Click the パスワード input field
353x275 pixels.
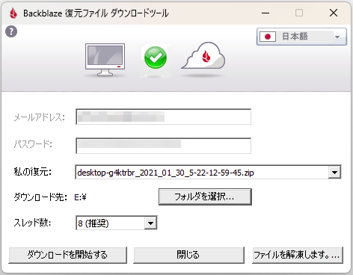point(163,146)
